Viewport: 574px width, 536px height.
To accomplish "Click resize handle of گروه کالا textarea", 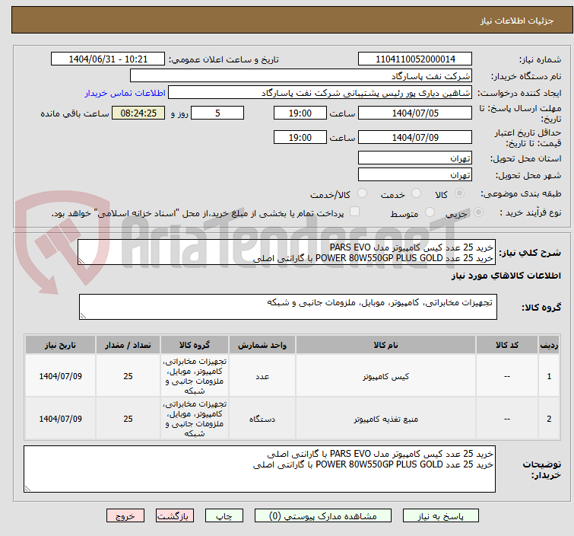I will 83,316.
